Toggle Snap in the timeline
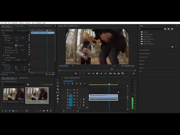 (x=69, y=84)
